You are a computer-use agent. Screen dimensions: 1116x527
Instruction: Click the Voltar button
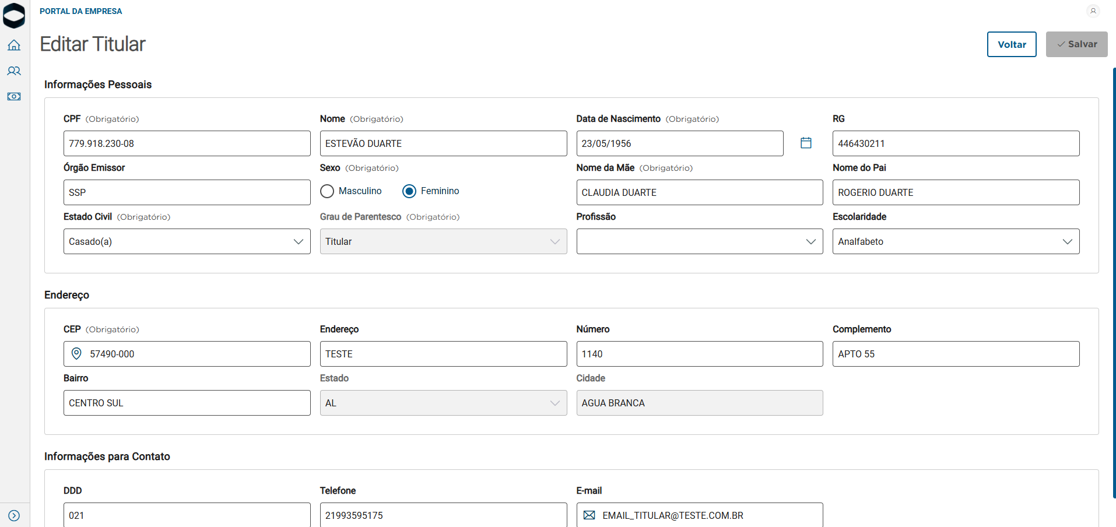[x=1012, y=44]
